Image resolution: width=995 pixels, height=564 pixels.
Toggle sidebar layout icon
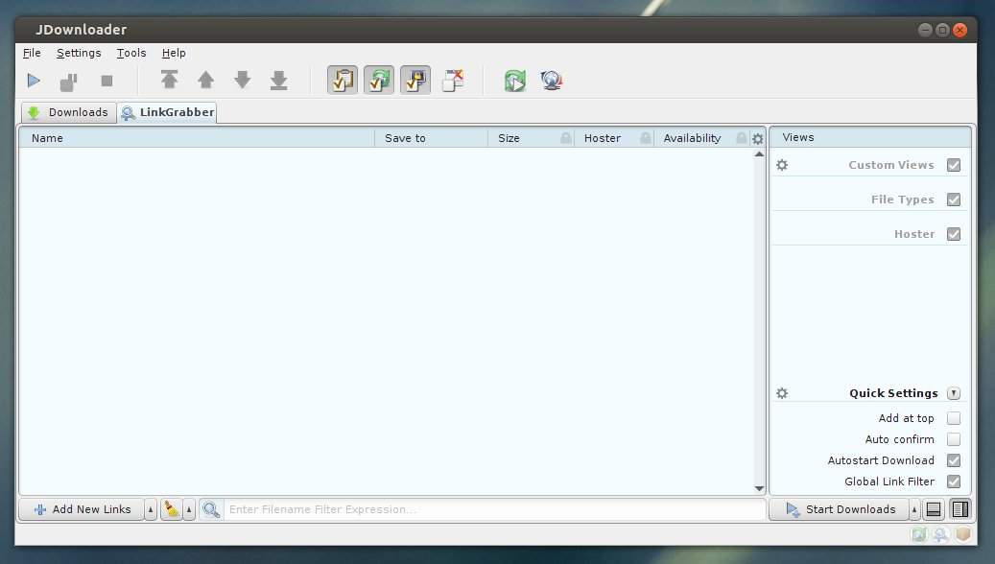[960, 508]
